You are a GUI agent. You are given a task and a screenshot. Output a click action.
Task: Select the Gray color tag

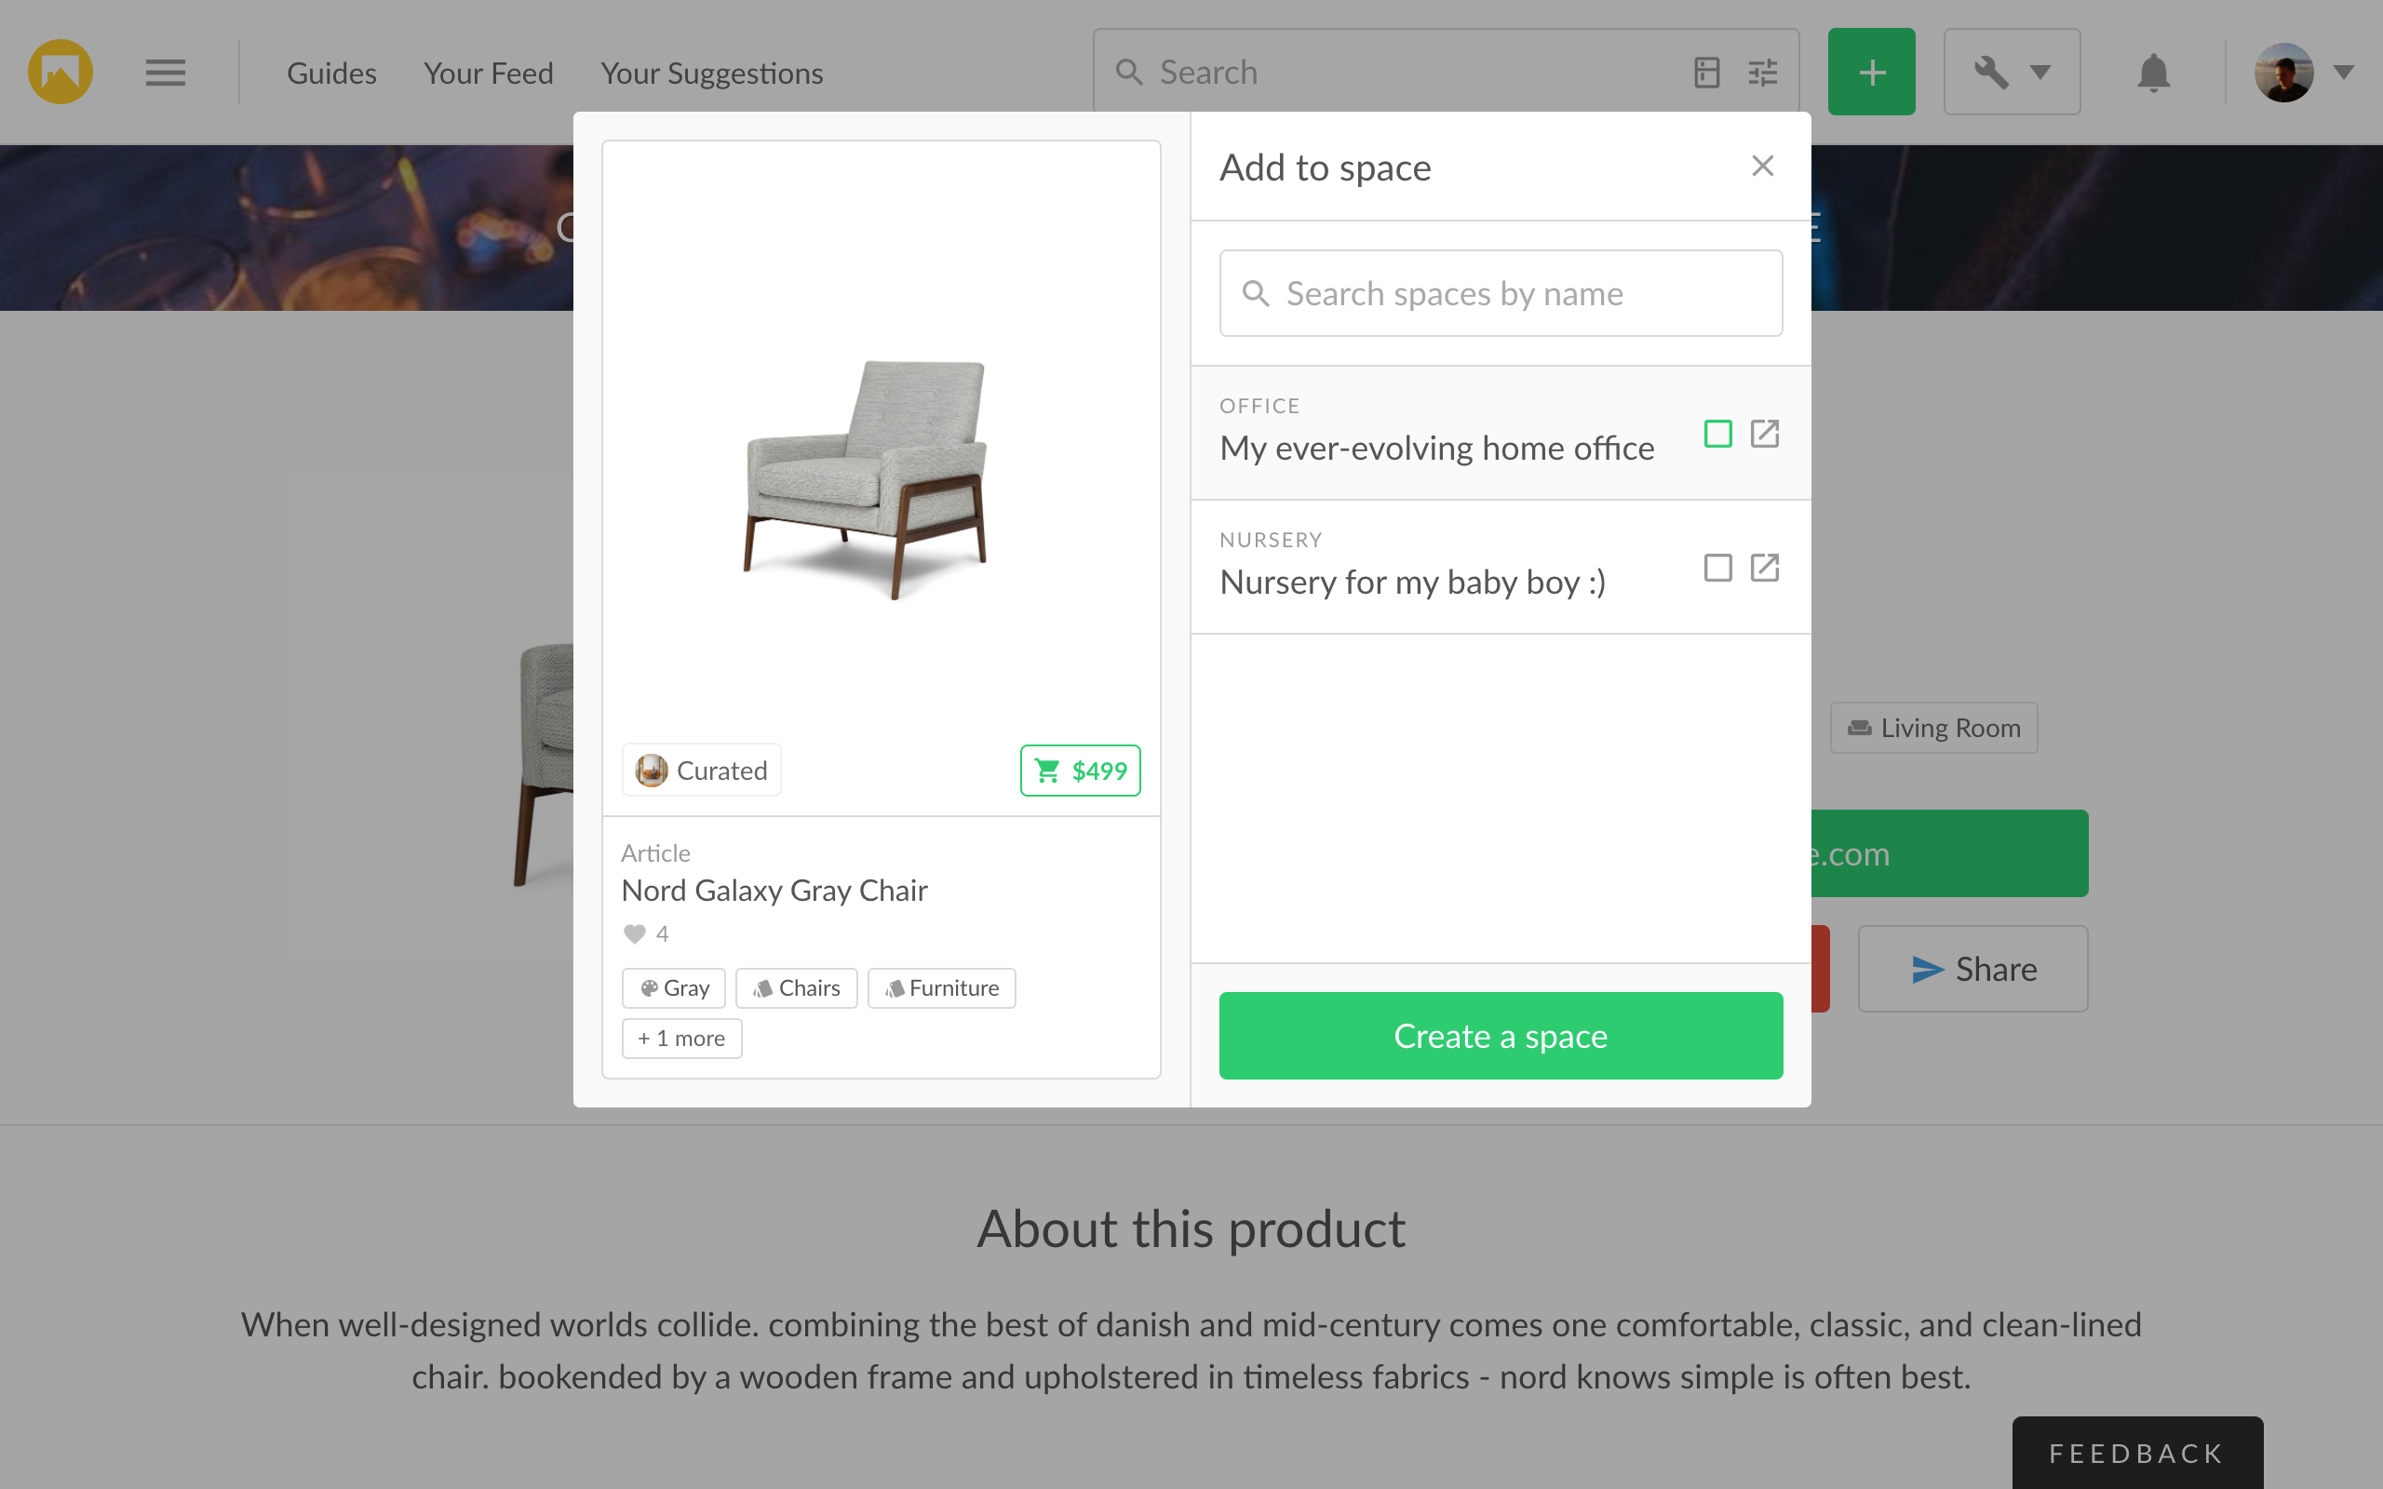click(674, 987)
